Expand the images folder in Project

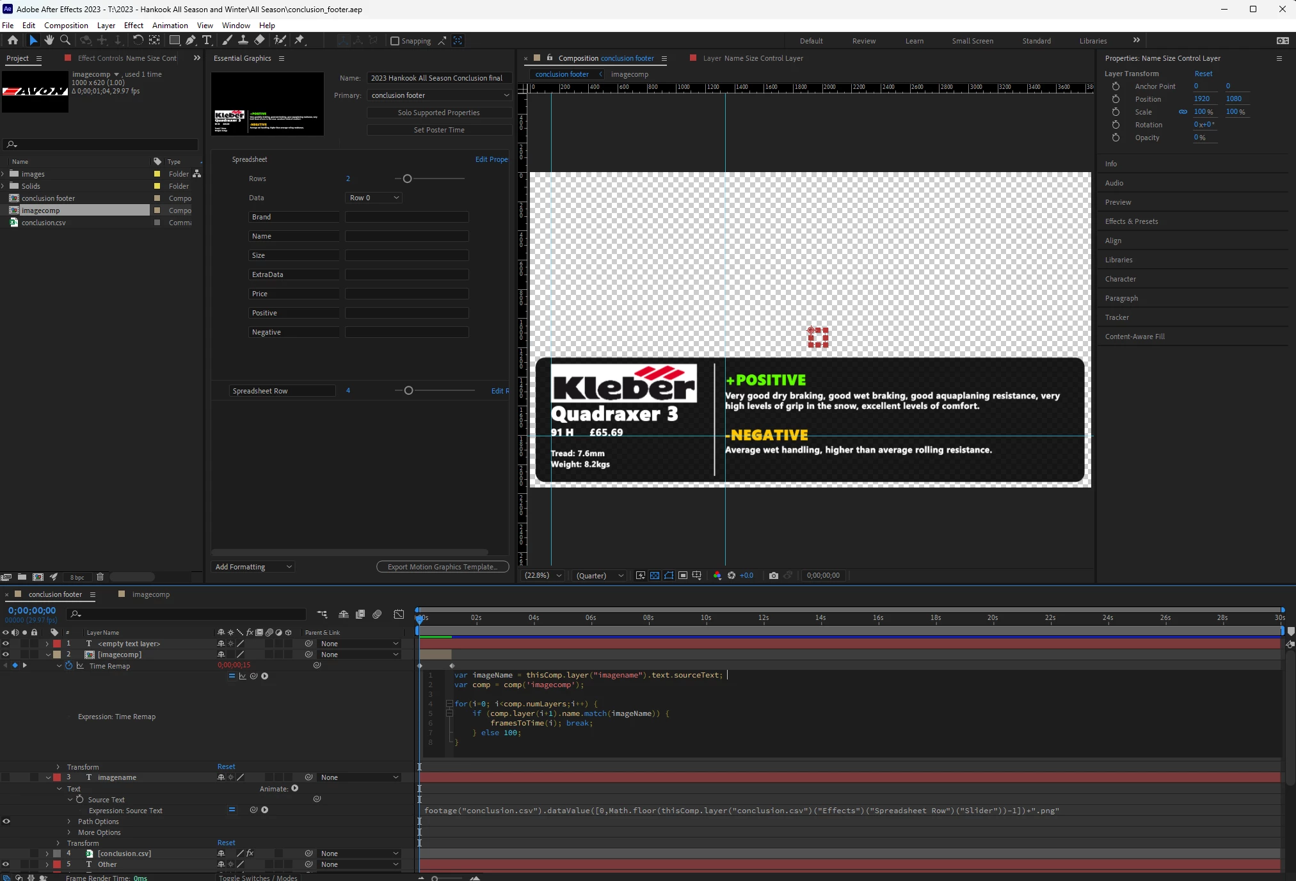(x=4, y=174)
